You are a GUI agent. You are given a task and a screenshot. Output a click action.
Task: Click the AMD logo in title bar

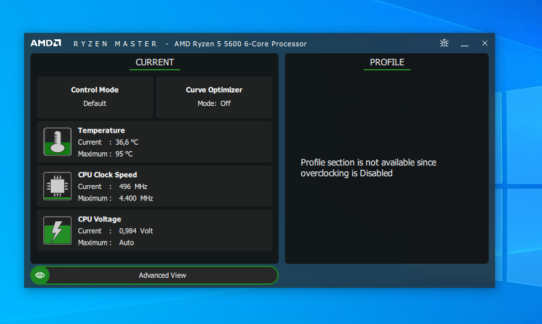tap(46, 43)
